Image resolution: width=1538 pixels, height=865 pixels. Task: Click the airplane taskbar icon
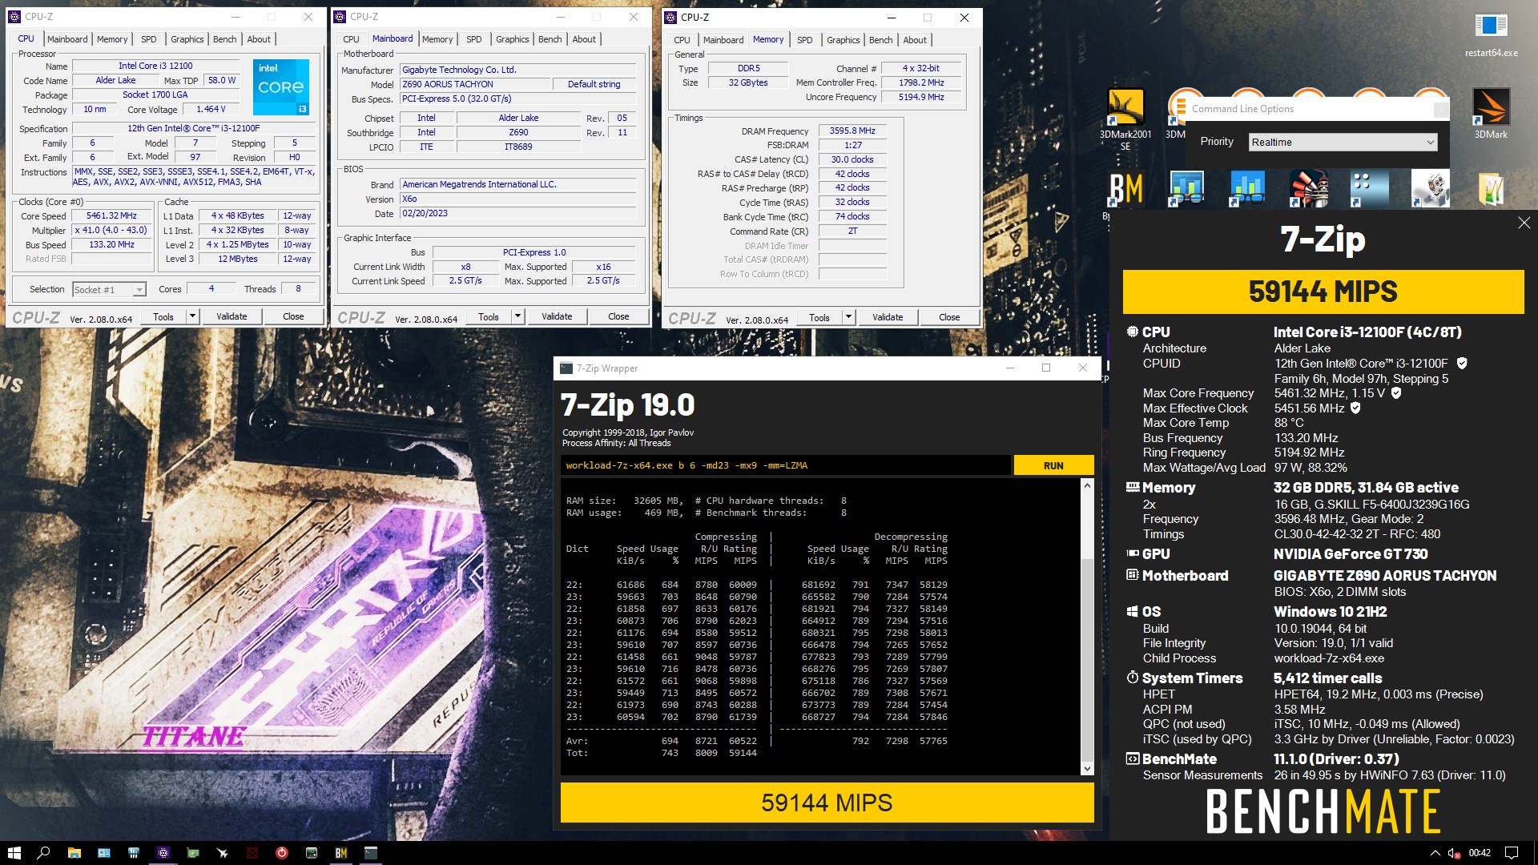tap(223, 853)
